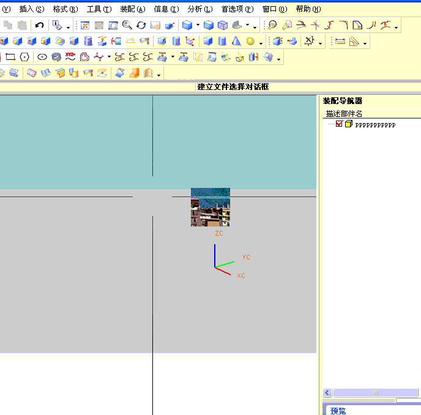Select the Pan hand icon
Image resolution: width=421 pixels, height=415 pixels.
click(x=155, y=26)
